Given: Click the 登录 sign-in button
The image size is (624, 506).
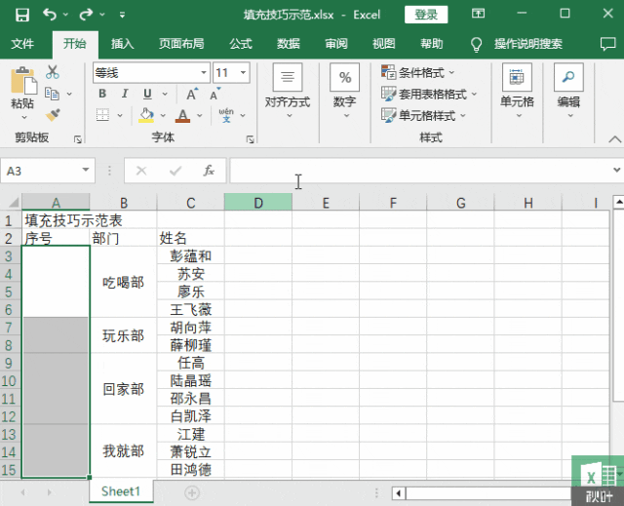Looking at the screenshot, I should pyautogui.click(x=426, y=15).
